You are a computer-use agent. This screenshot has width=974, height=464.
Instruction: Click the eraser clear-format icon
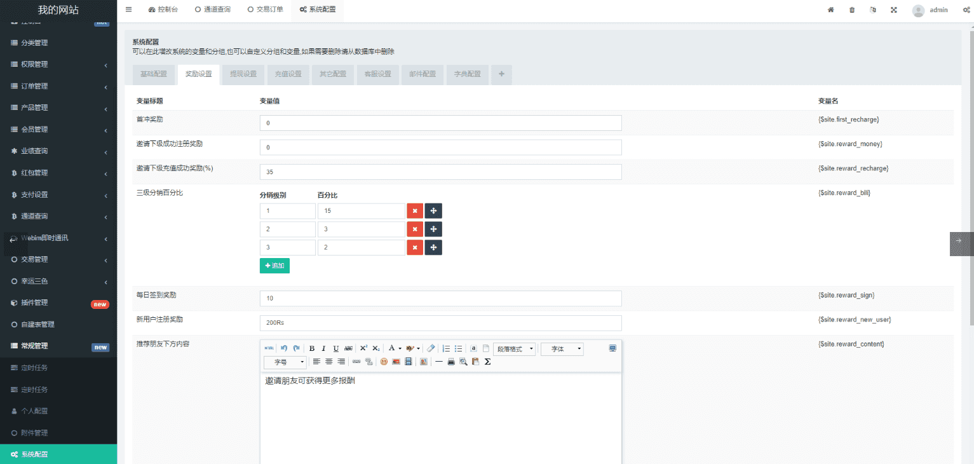tap(431, 348)
